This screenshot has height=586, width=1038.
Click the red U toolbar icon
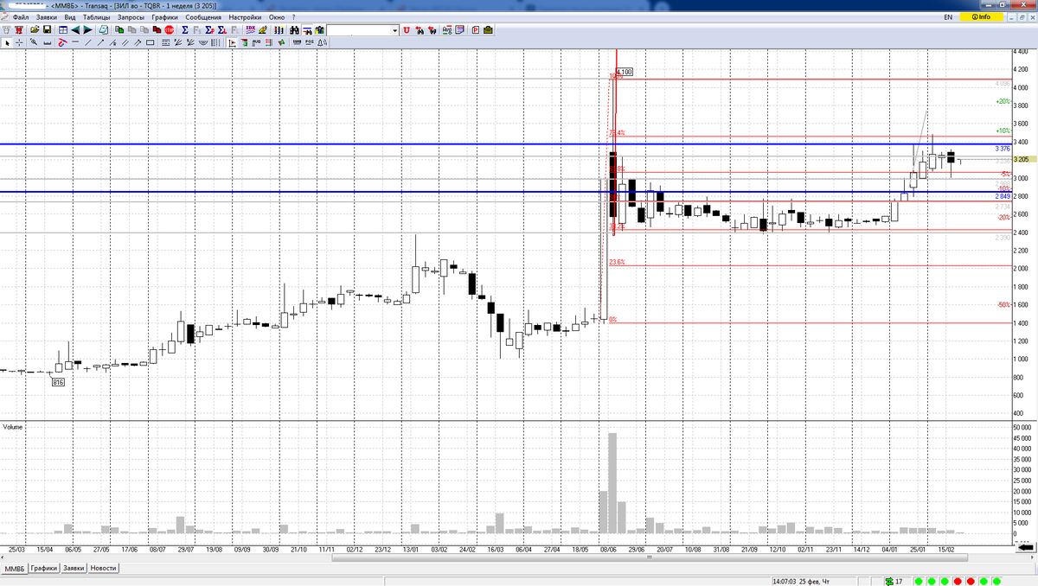406,30
